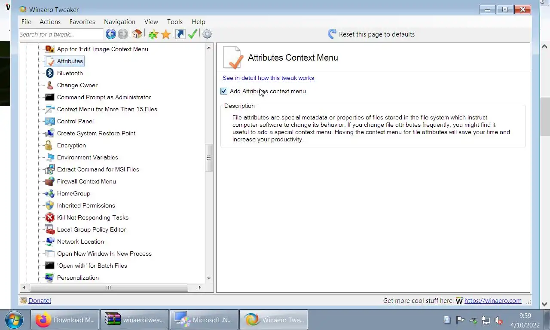
Task: Click the horizontal scroll right arrow
Action: pyautogui.click(x=199, y=287)
